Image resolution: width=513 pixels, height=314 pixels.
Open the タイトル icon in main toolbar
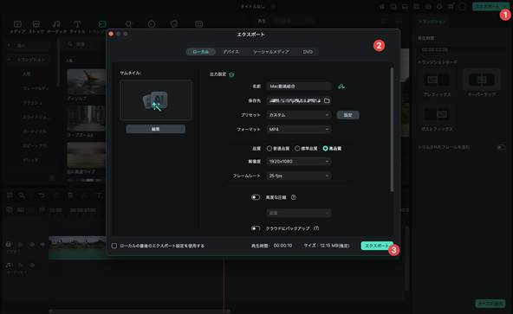(77, 24)
